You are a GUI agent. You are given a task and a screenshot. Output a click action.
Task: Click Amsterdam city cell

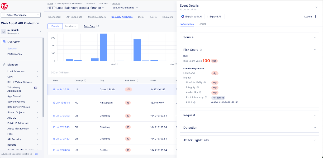pos(106,103)
